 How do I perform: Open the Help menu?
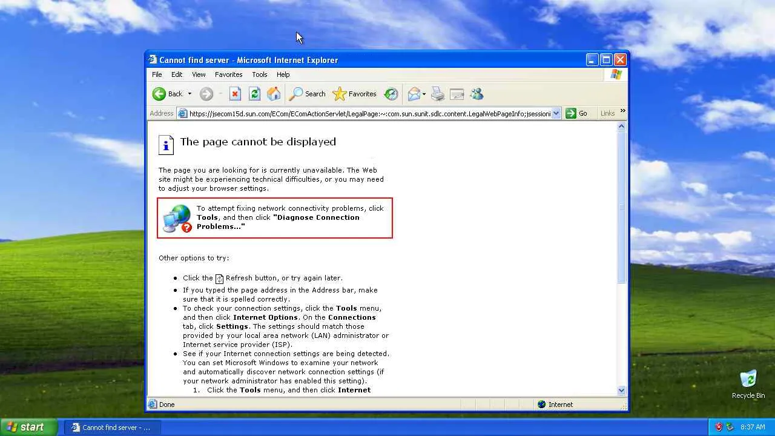click(x=283, y=74)
